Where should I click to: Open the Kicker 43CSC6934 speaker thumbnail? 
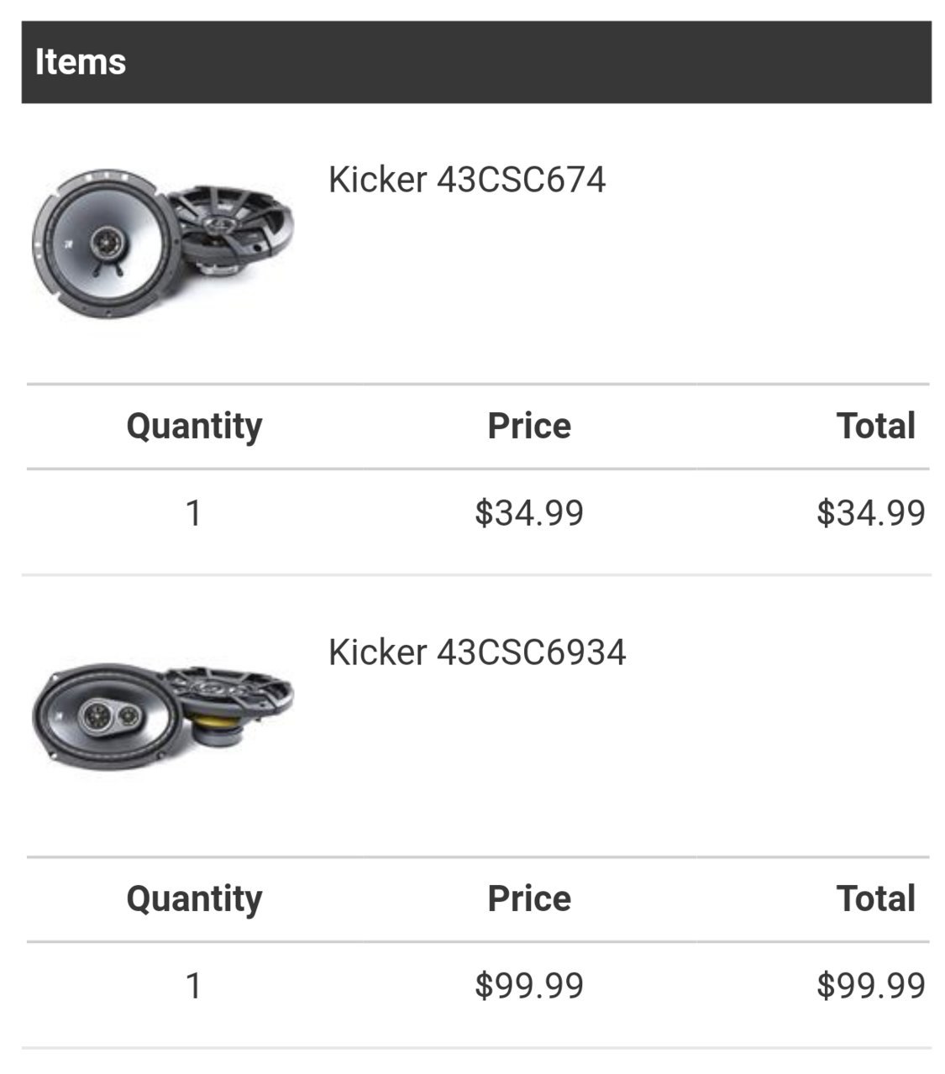(163, 716)
